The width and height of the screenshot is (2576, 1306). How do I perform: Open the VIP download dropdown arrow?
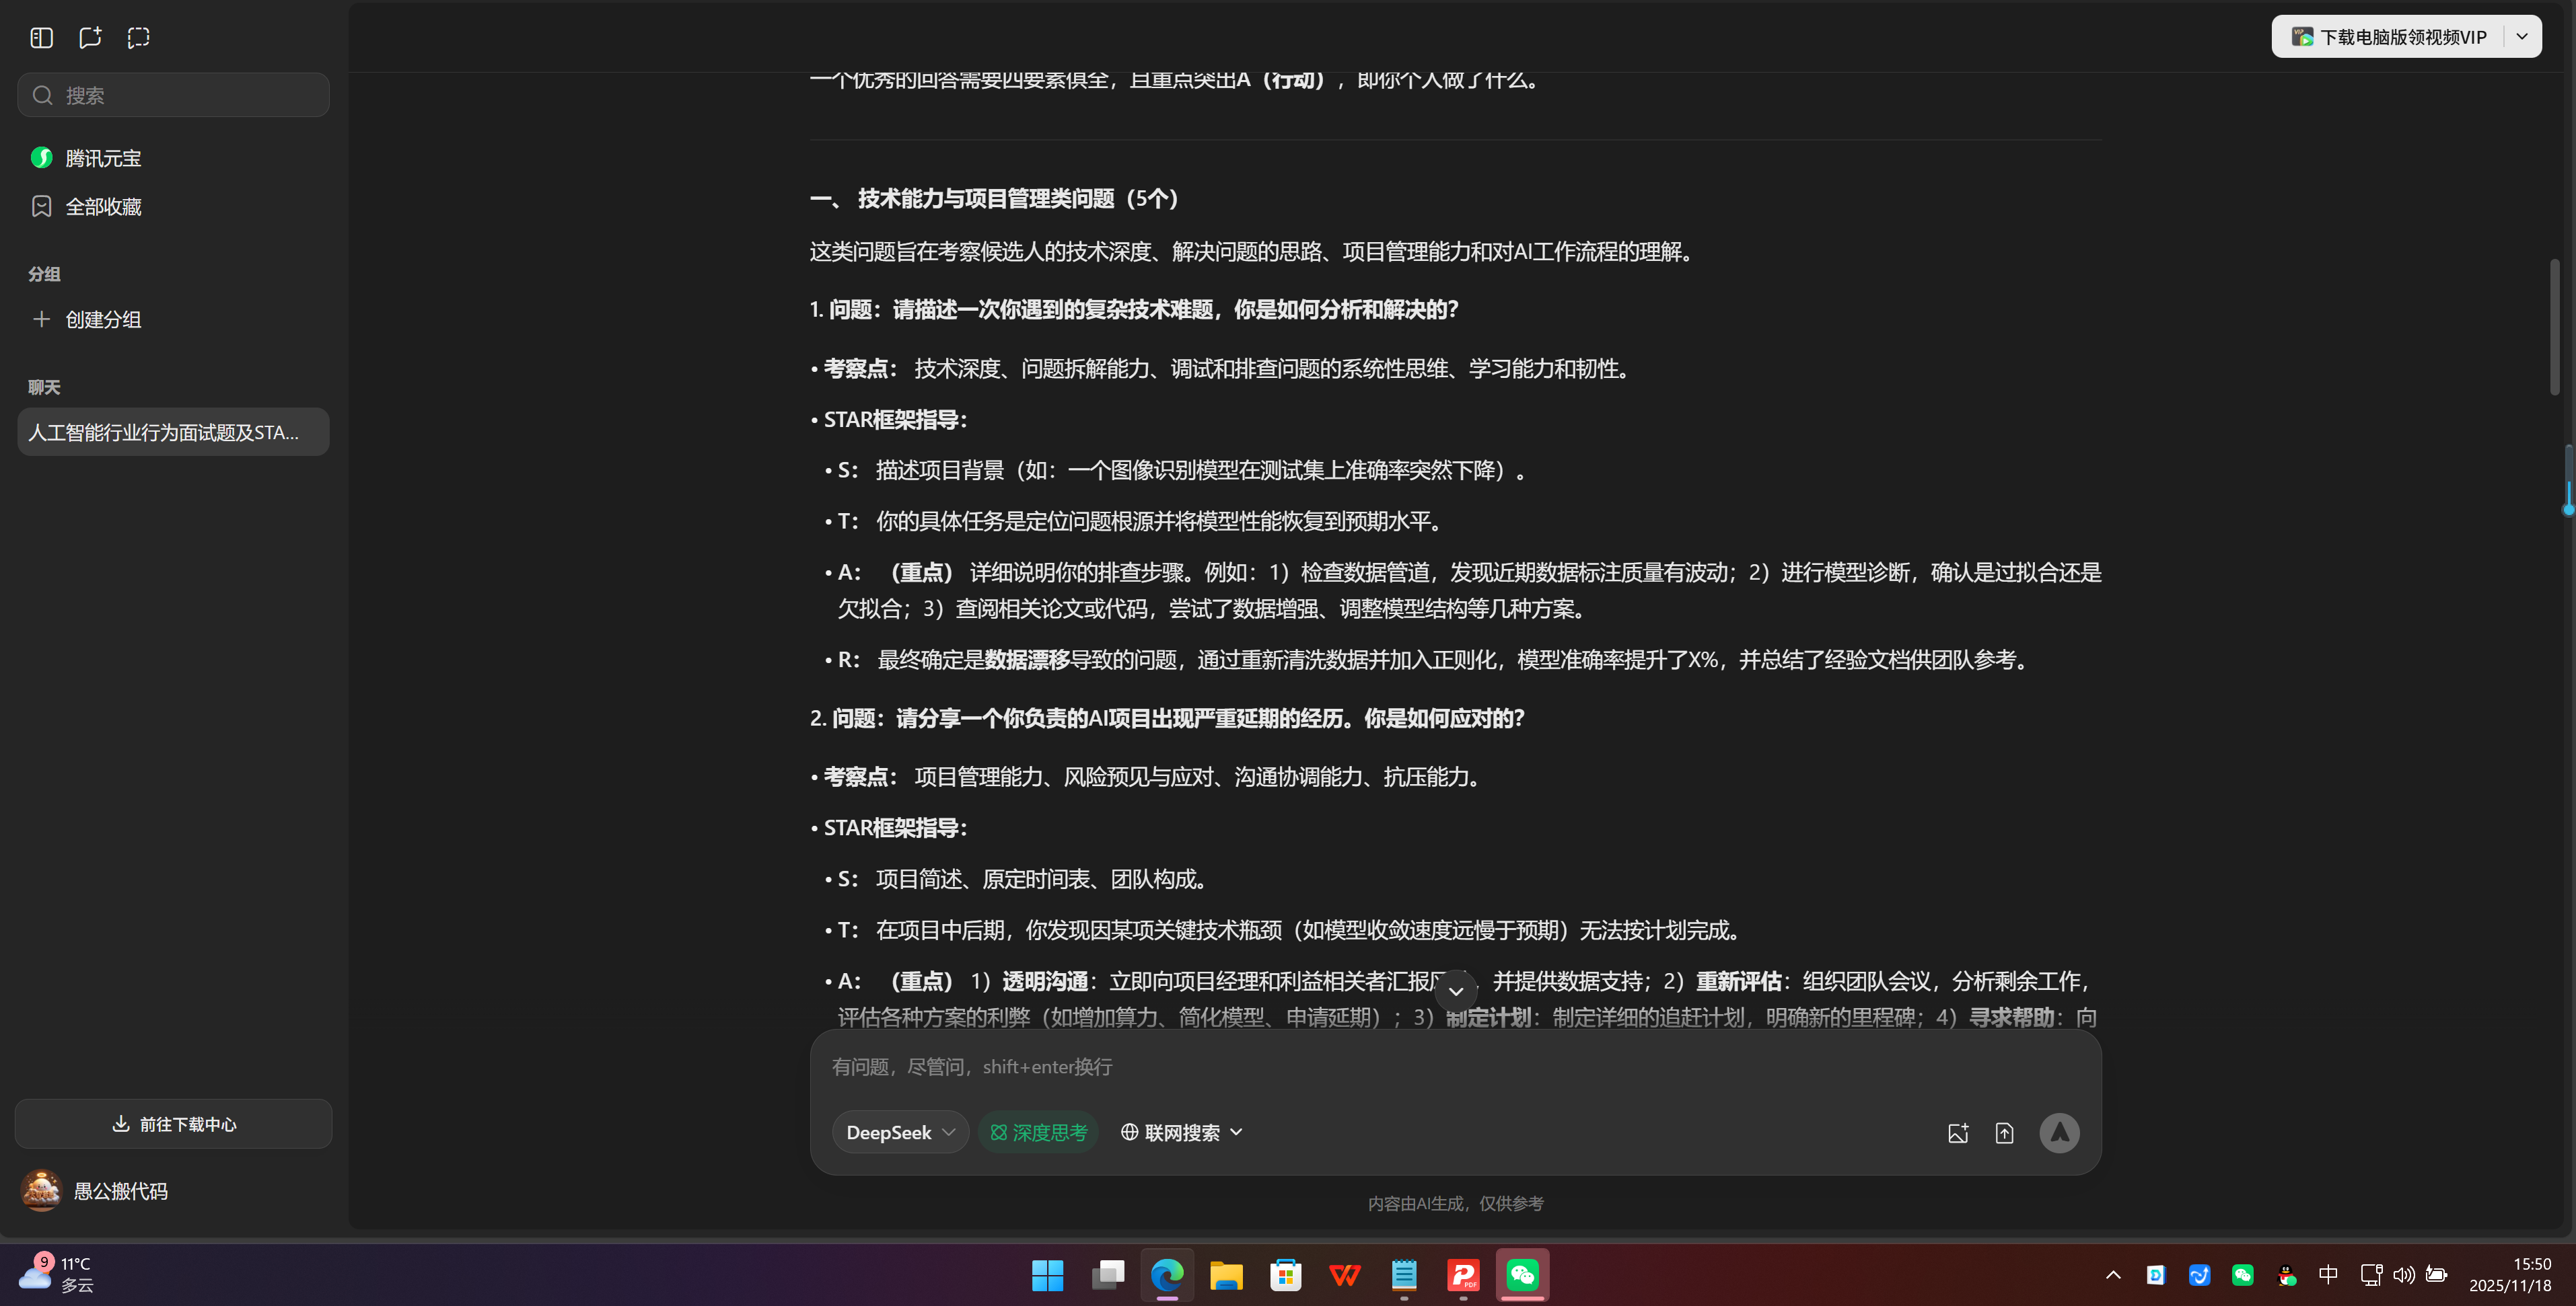tap(2522, 36)
